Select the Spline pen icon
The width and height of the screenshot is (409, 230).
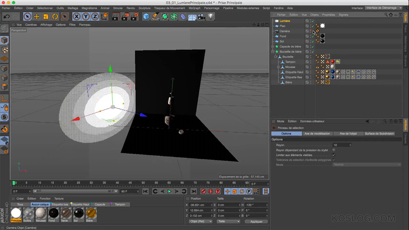tap(156, 17)
